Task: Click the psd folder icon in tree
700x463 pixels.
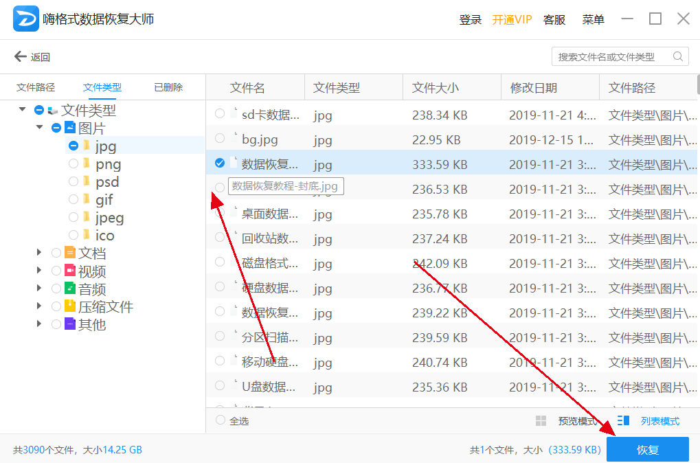Action: point(87,181)
